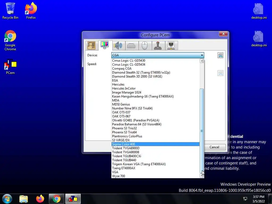Select Cirrus Logic CL-GD5434
This screenshot has width=272, height=204.
coord(155,65)
